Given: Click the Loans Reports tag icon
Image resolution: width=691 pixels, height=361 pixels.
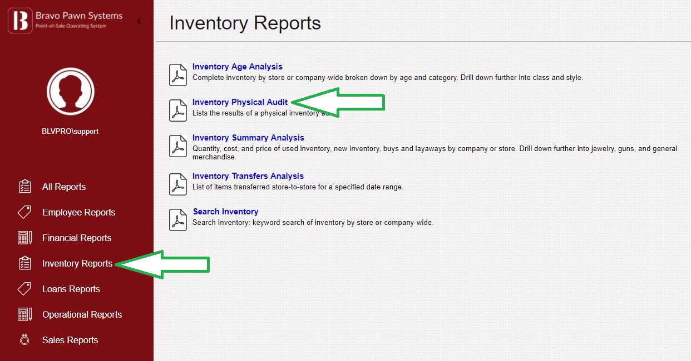Looking at the screenshot, I should click(24, 289).
